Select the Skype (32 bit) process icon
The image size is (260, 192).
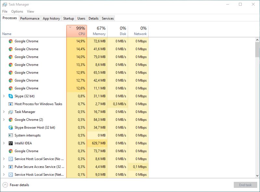[10, 96]
